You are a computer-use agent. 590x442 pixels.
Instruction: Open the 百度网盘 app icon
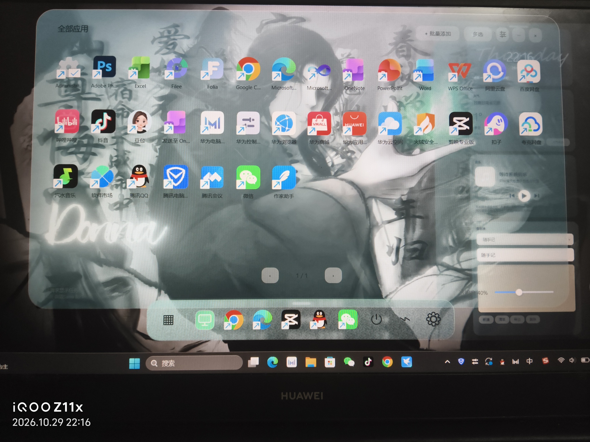click(x=529, y=72)
